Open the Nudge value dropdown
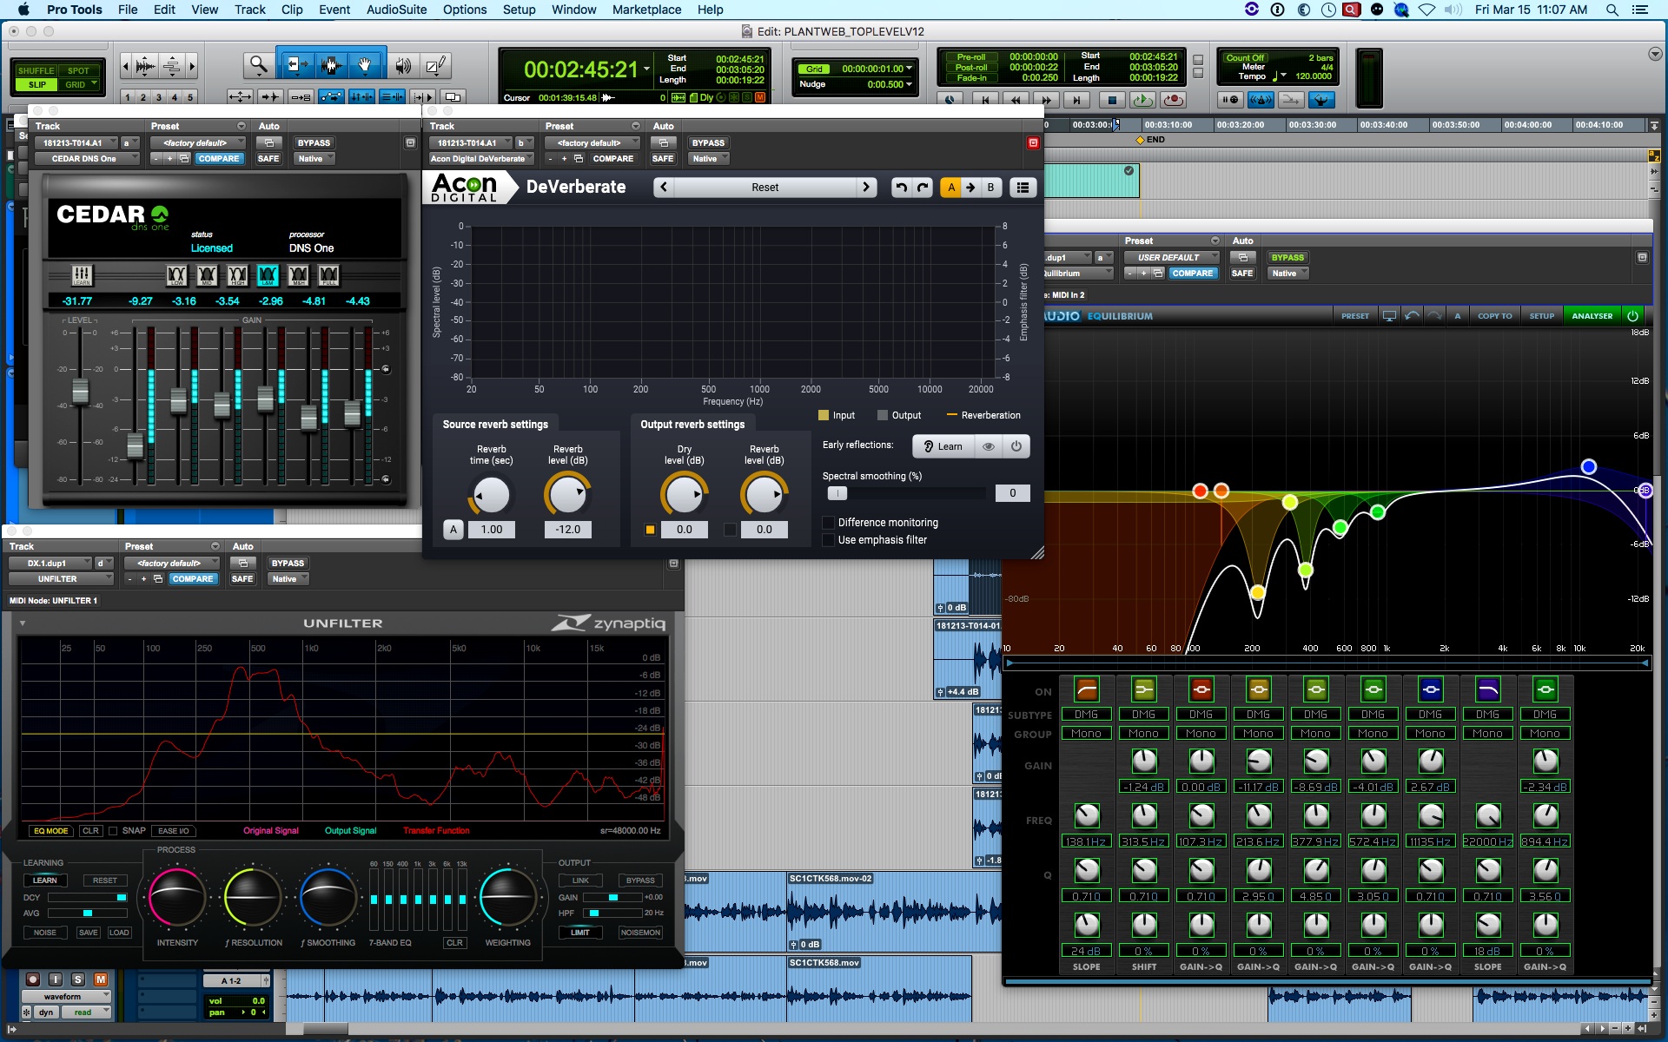 (909, 84)
